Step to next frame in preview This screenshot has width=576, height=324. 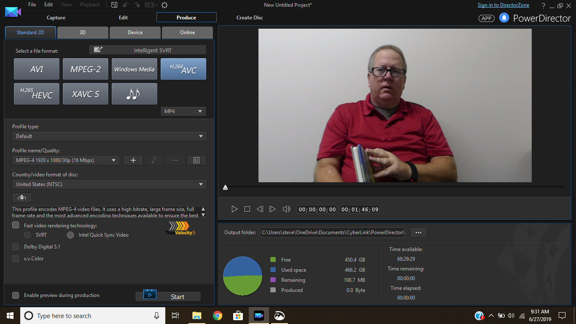point(272,209)
